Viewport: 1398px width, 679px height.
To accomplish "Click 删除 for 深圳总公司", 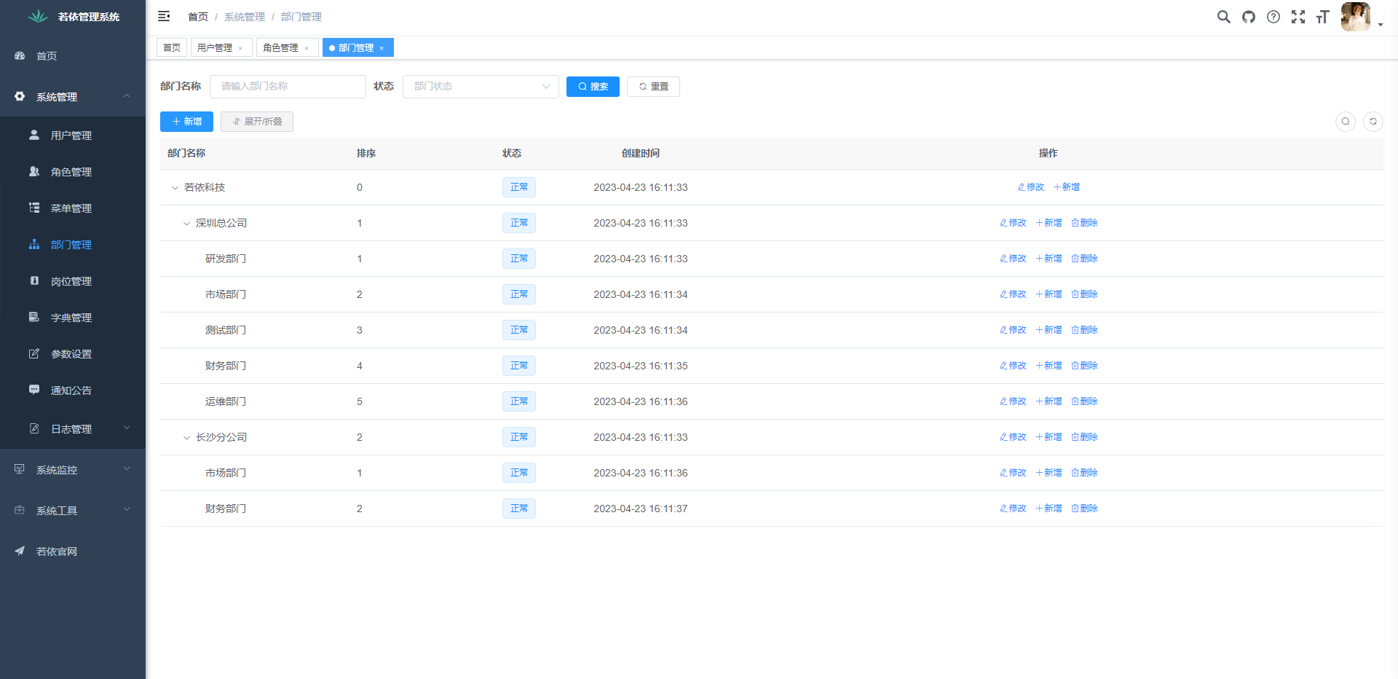I will pos(1084,223).
